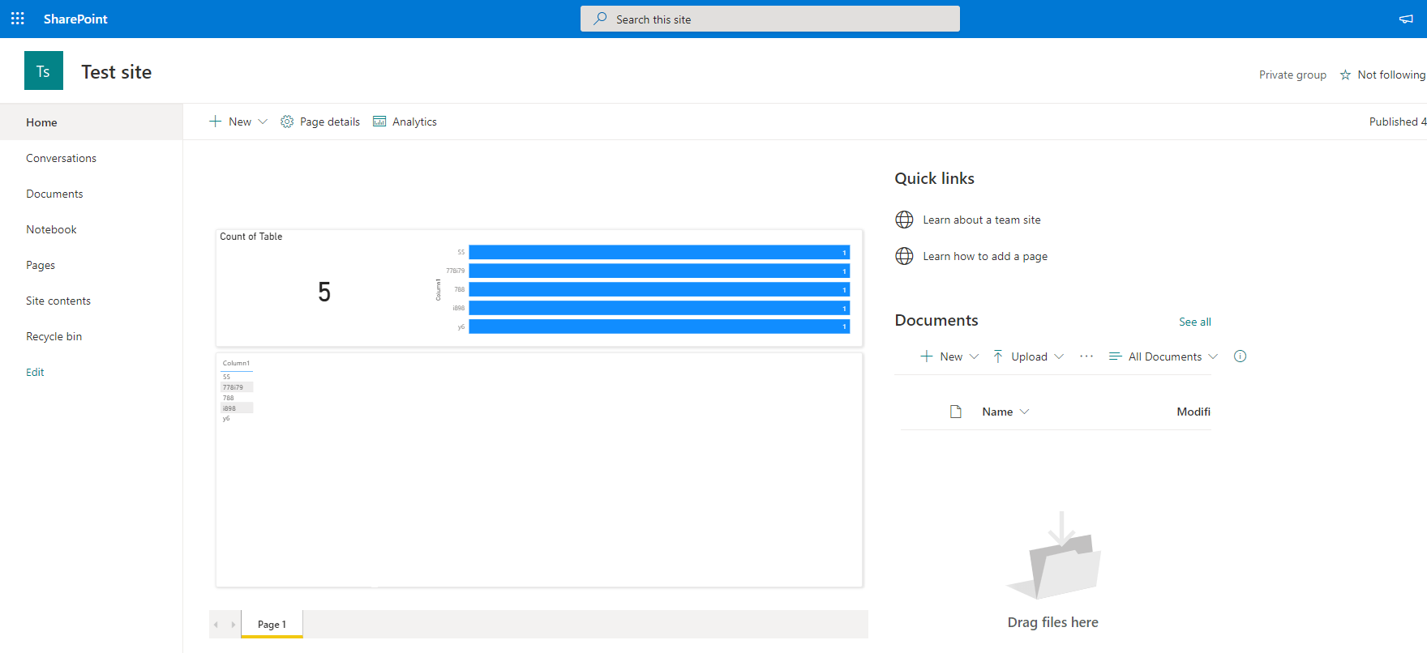
Task: Expand the Documents New dropdown chevron
Action: pos(975,356)
